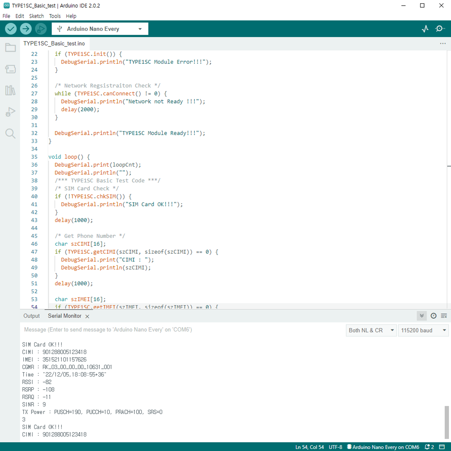Click the char szIMEI[16]; declaration

tap(80, 299)
